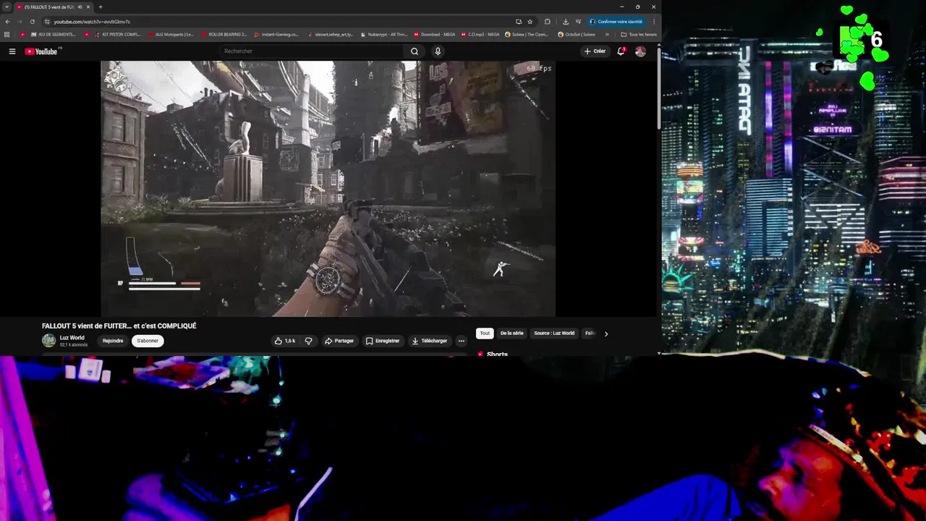Select the De la série filter chip
This screenshot has width=926, height=521.
coord(511,334)
